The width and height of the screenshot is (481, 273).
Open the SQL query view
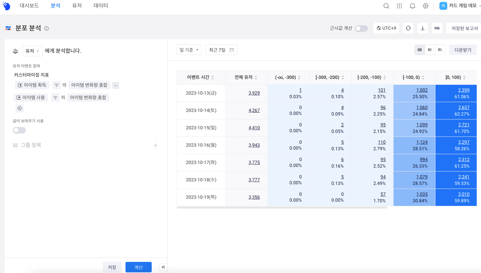437,28
